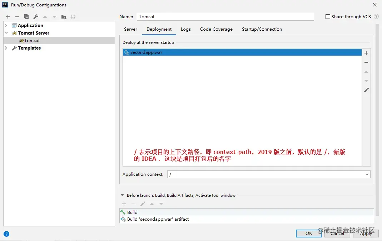Add an artifact to deploy at startup

click(x=366, y=53)
